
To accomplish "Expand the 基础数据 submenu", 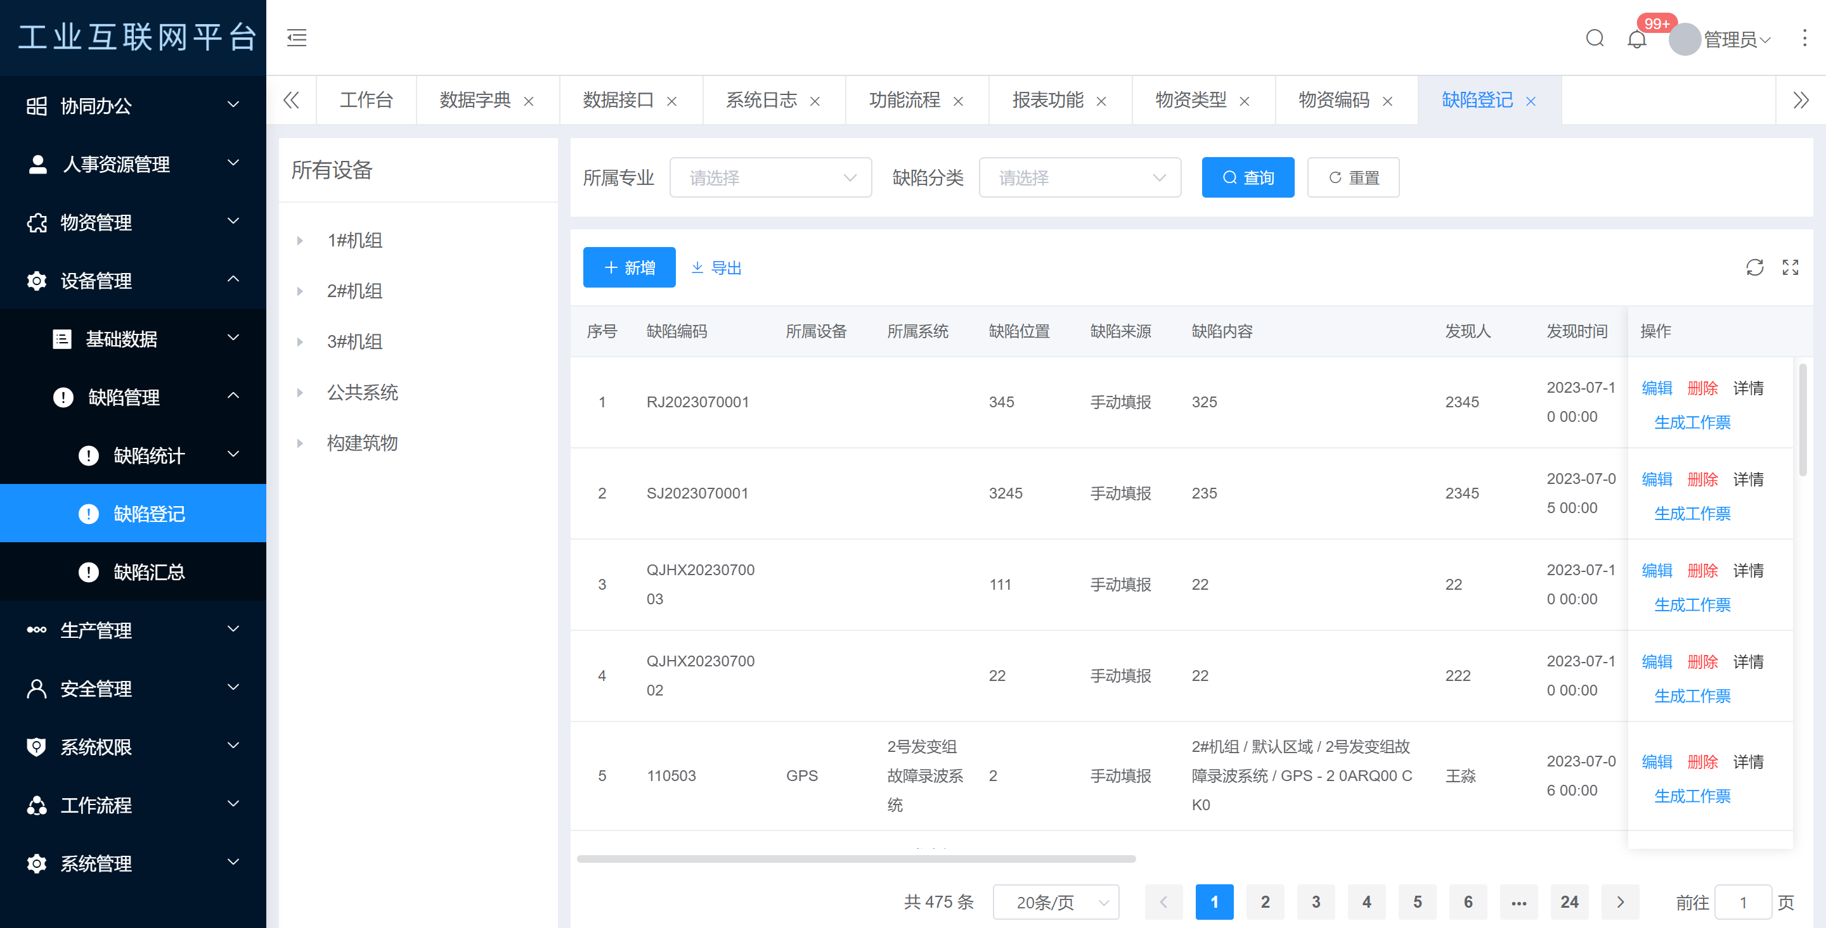I will pos(233,338).
